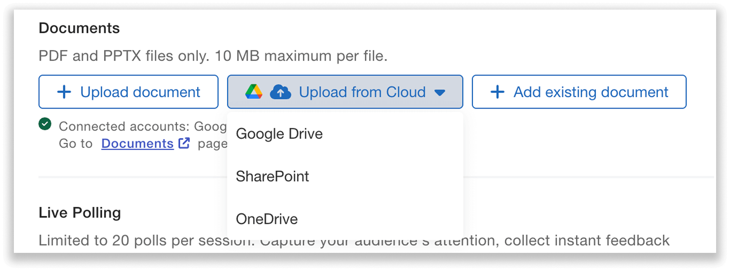This screenshot has width=730, height=271.
Task: Select Google Drive from the dropdown
Action: [x=279, y=134]
